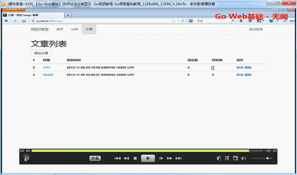This screenshot has width=297, height=175.
Task: Go to the browser home page icon
Action: [250, 21]
